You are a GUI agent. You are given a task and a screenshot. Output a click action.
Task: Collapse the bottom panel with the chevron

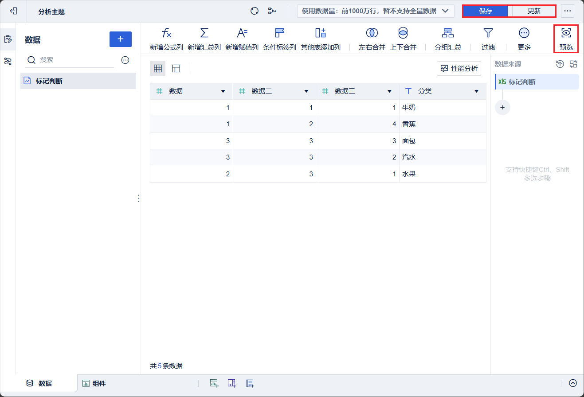[573, 383]
